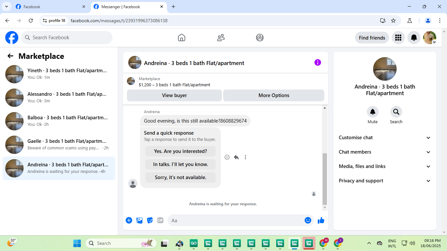The image size is (447, 251).
Task: Open the Balboa conversation
Action: (59, 121)
